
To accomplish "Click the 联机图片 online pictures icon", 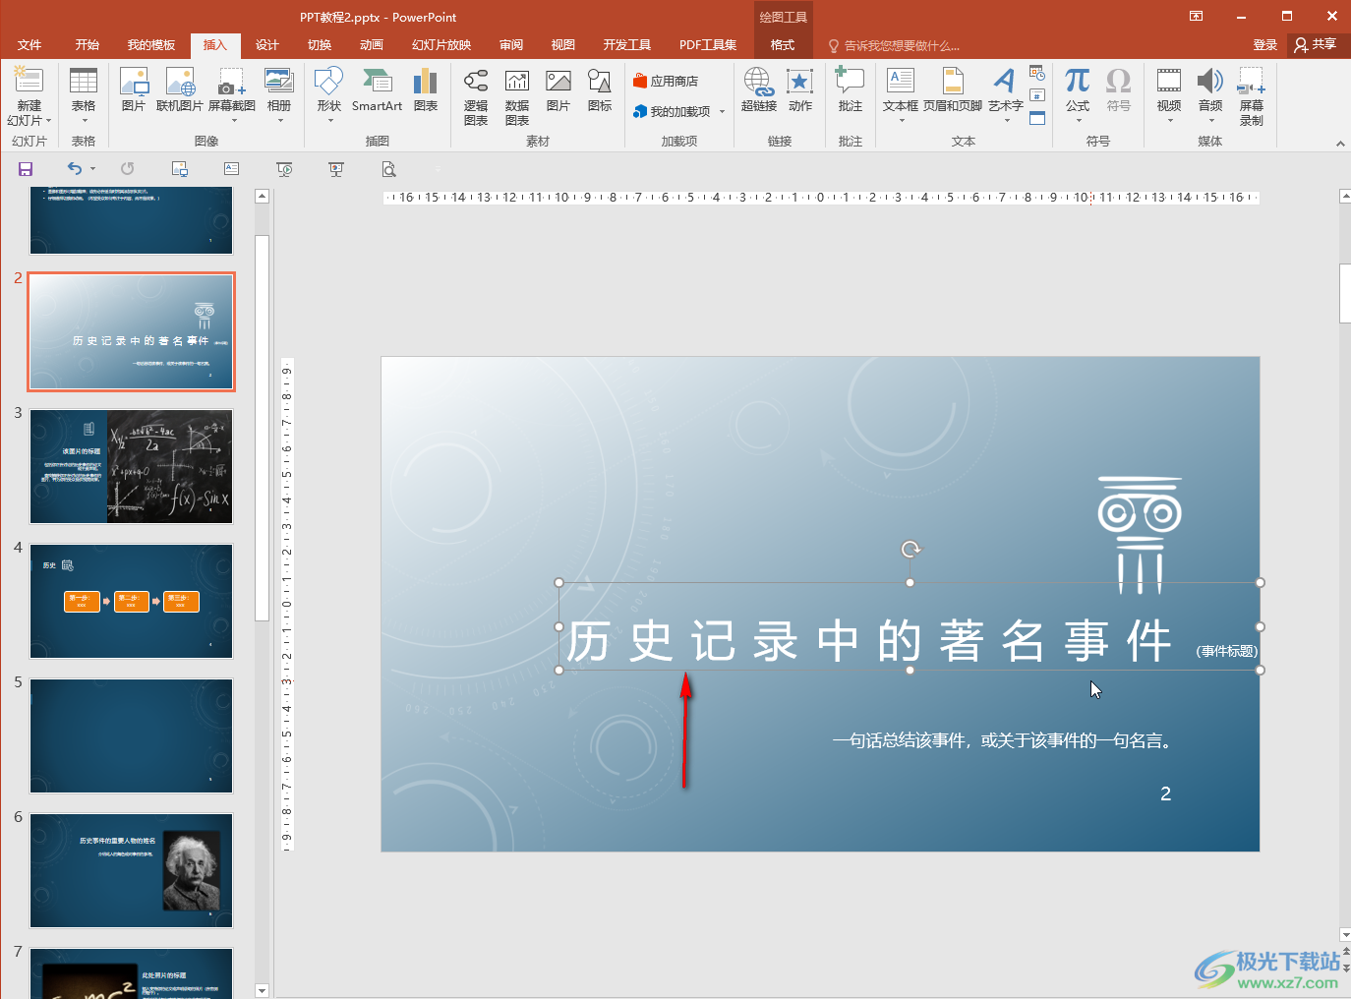I will (180, 90).
